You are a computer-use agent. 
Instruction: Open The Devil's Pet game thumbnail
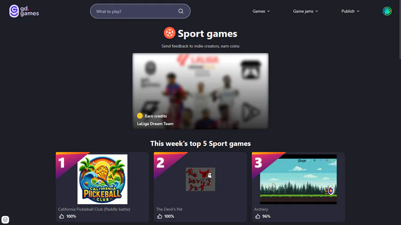(x=200, y=179)
